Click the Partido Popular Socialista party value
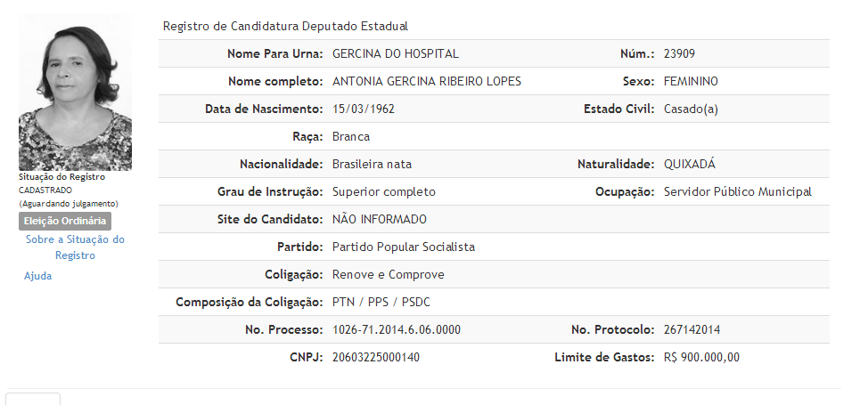The height and width of the screenshot is (405, 868). (x=404, y=247)
